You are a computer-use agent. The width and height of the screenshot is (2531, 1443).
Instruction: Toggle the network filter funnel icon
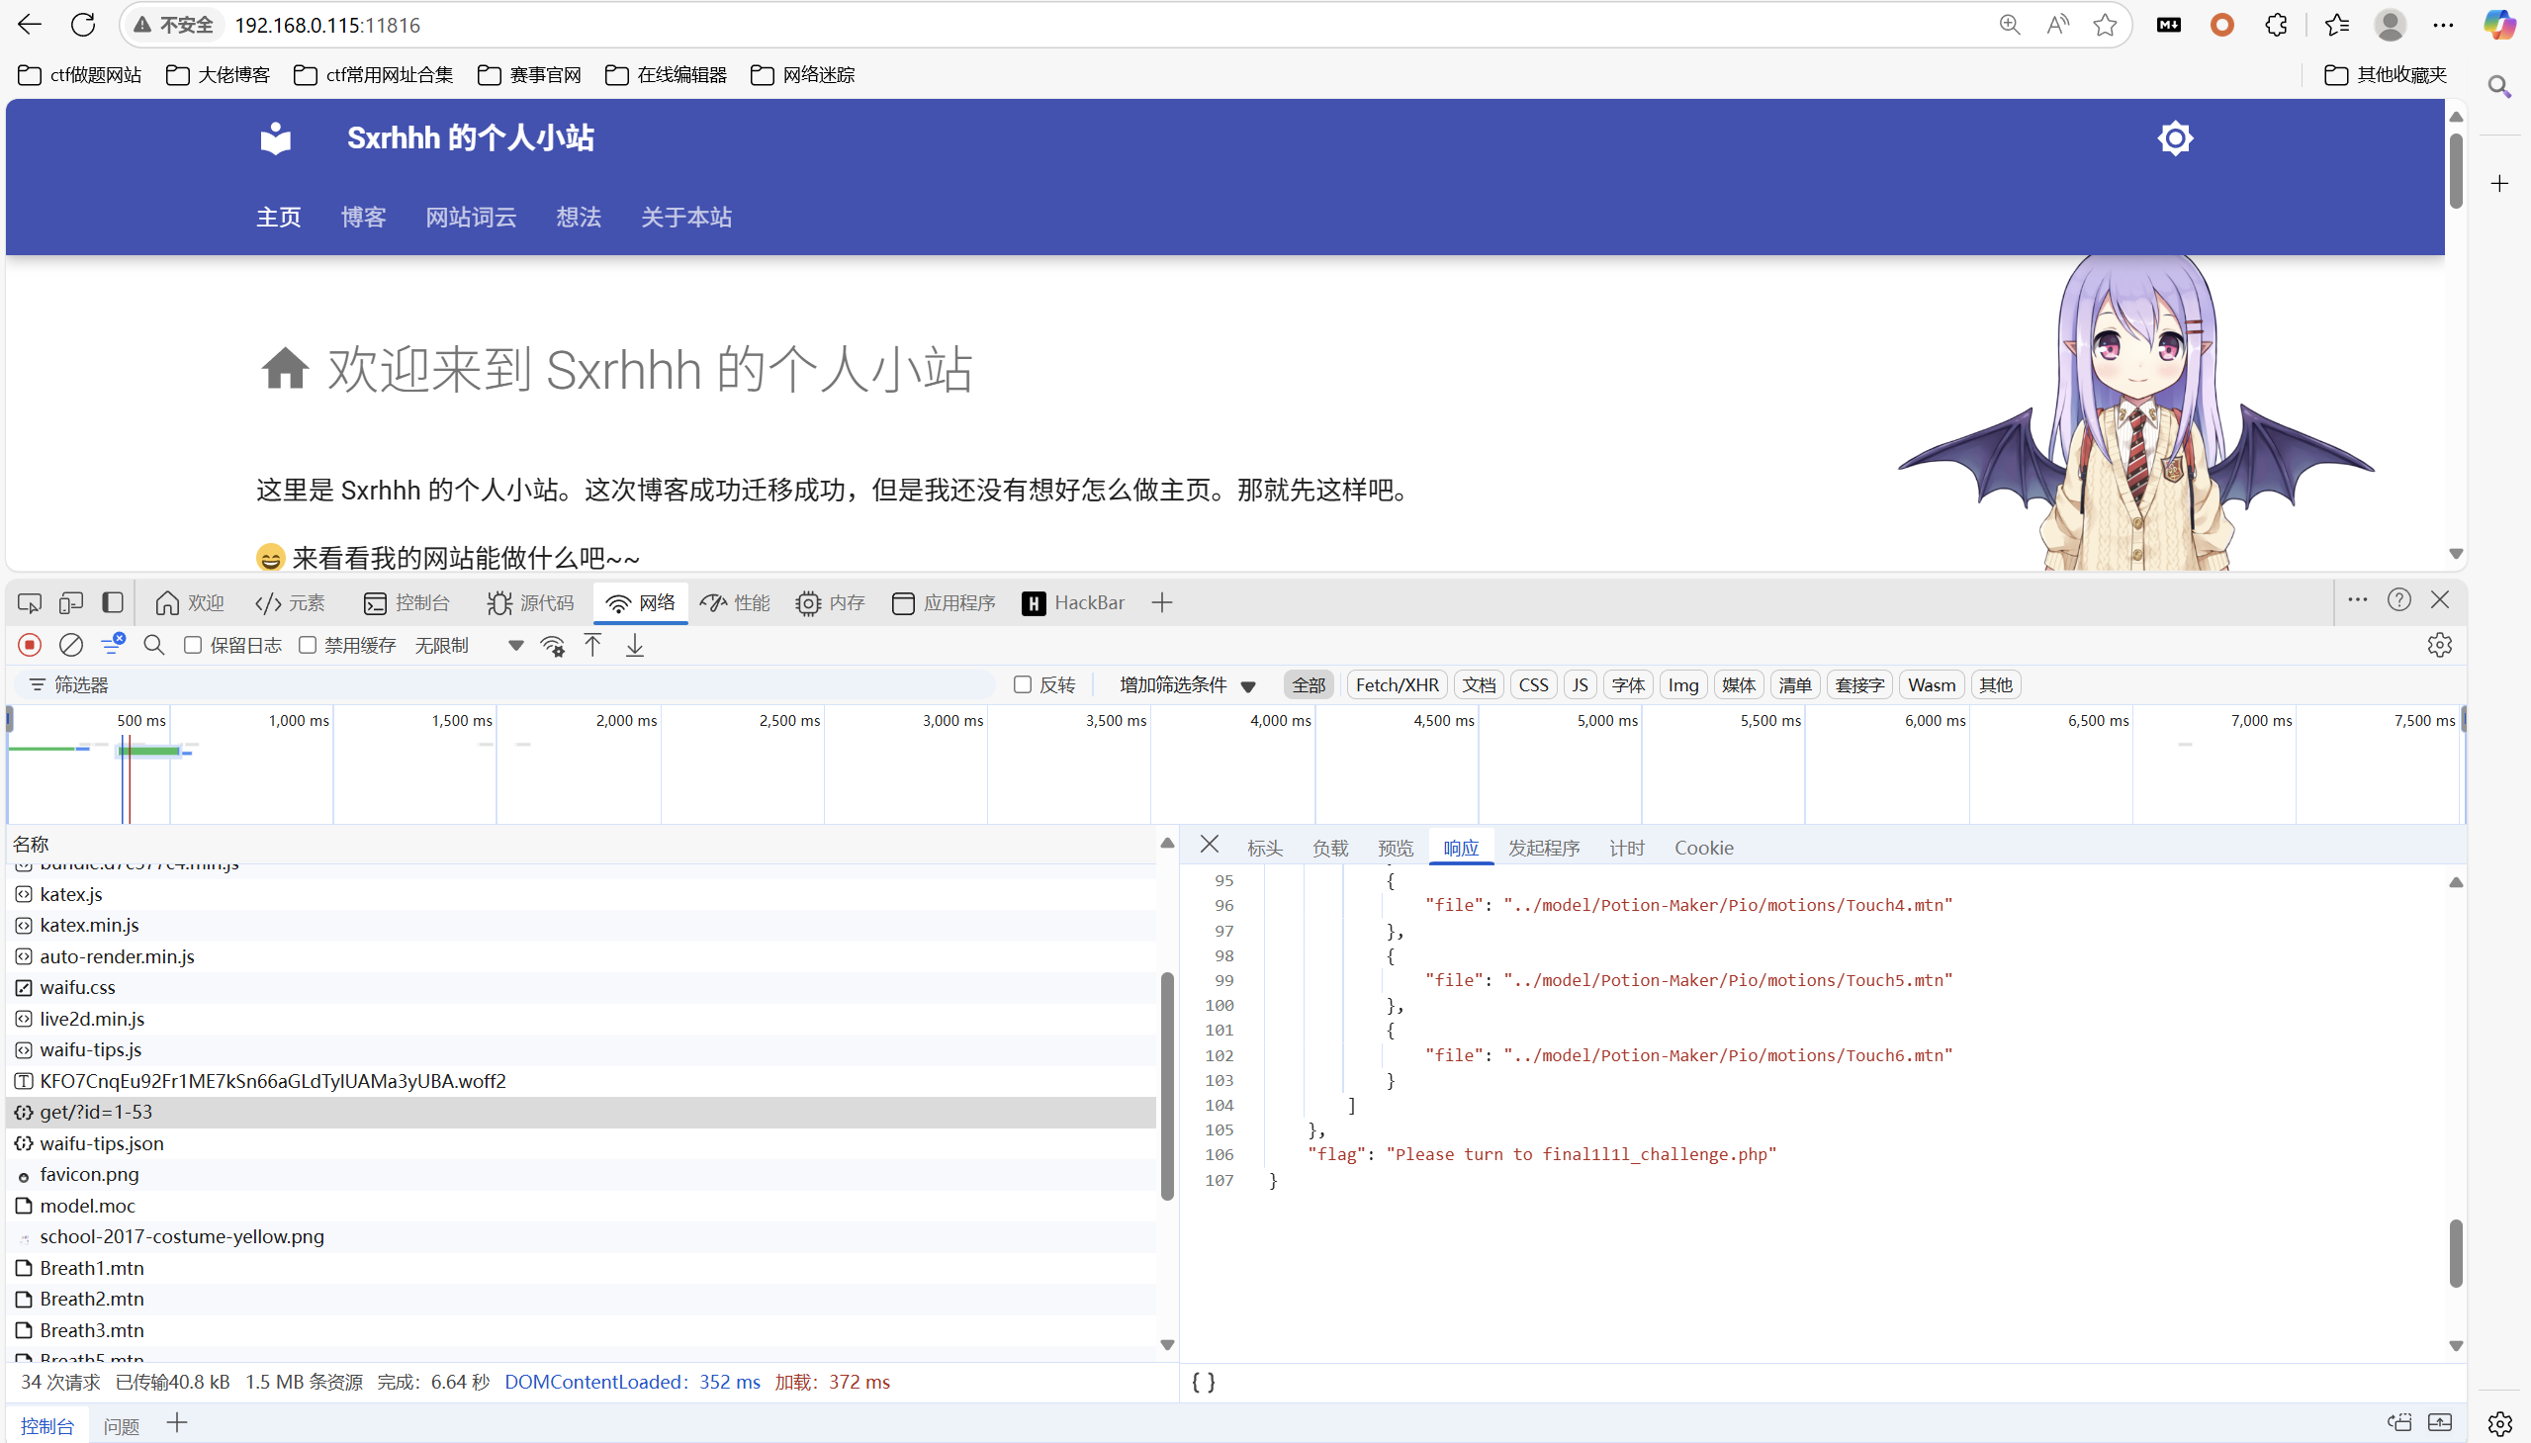[x=113, y=644]
